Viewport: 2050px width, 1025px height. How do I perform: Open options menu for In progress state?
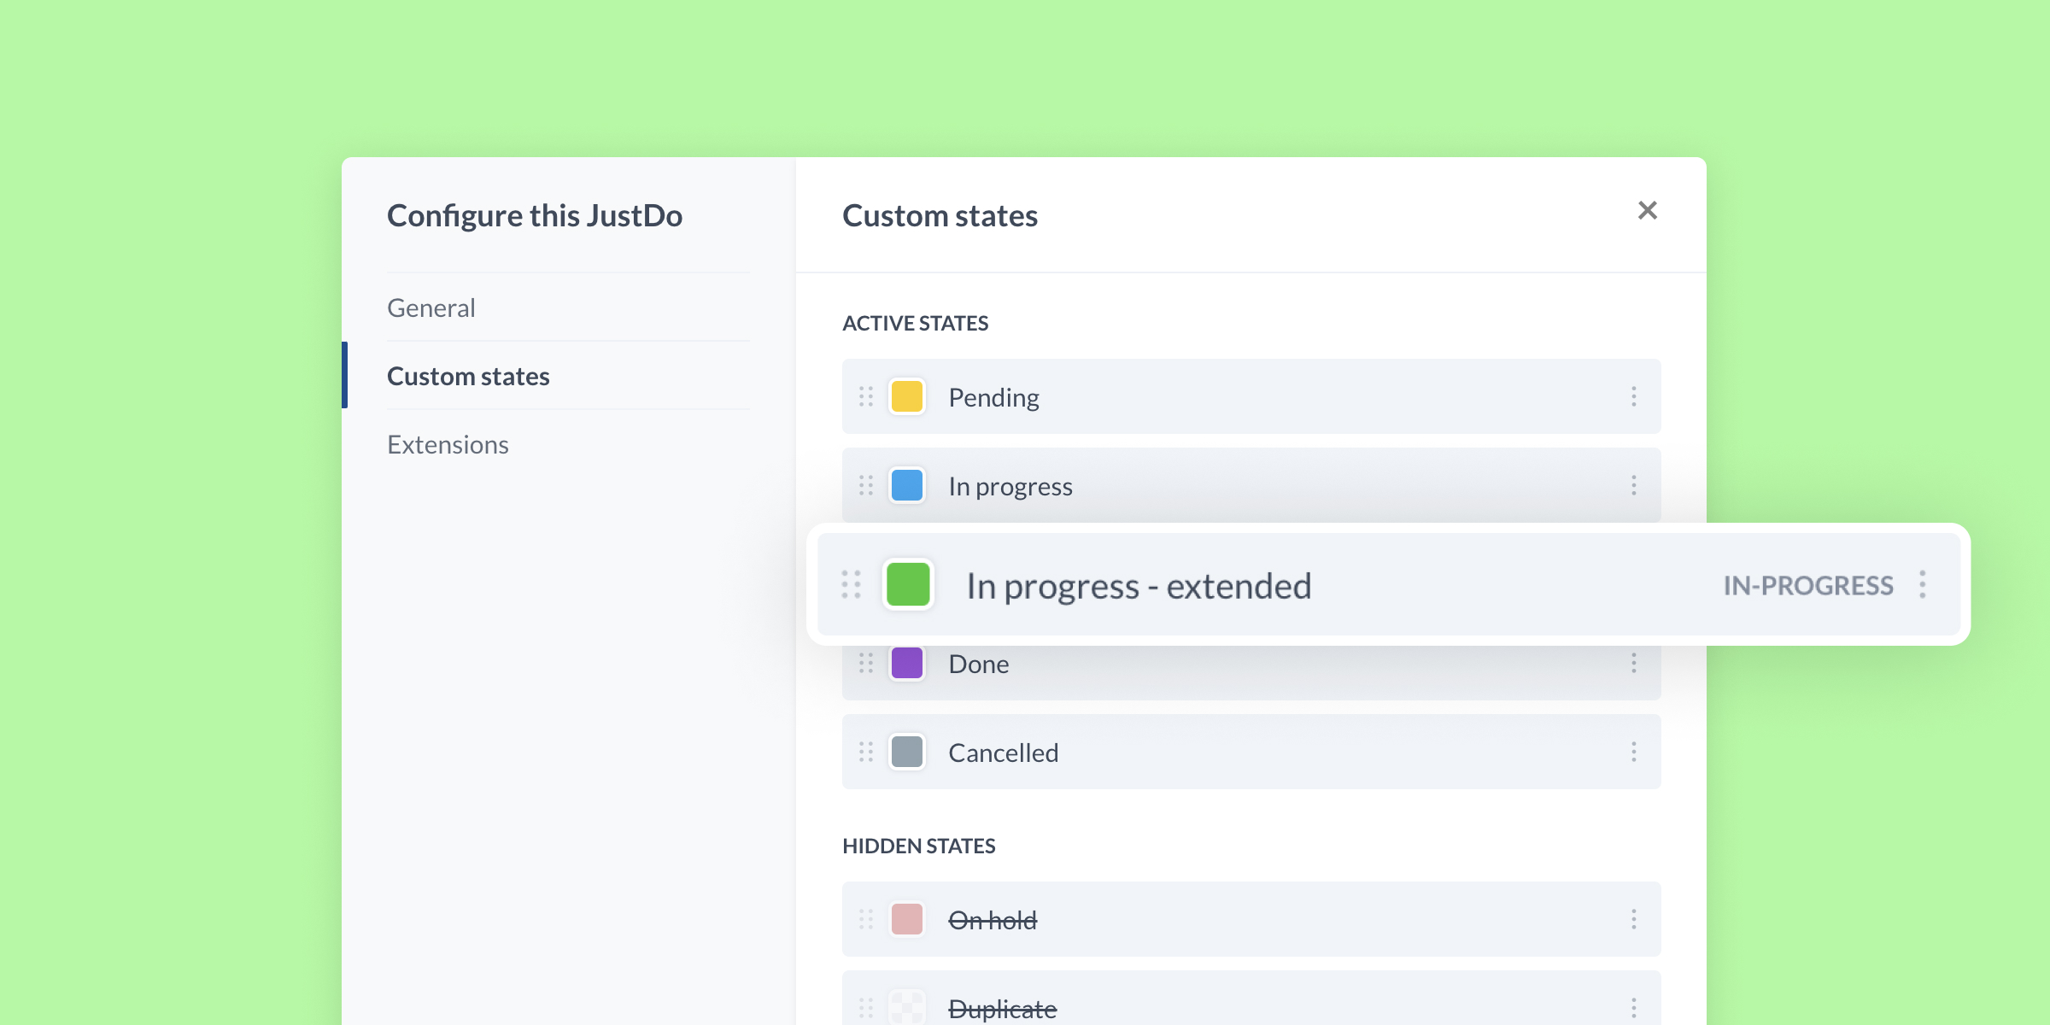pos(1633,485)
